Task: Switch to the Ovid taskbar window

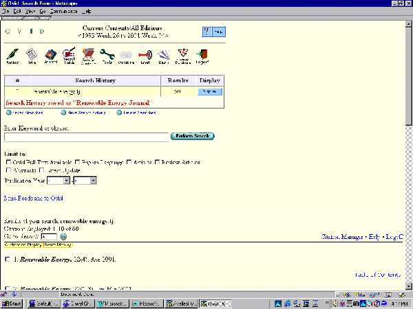Action: (x=215, y=304)
